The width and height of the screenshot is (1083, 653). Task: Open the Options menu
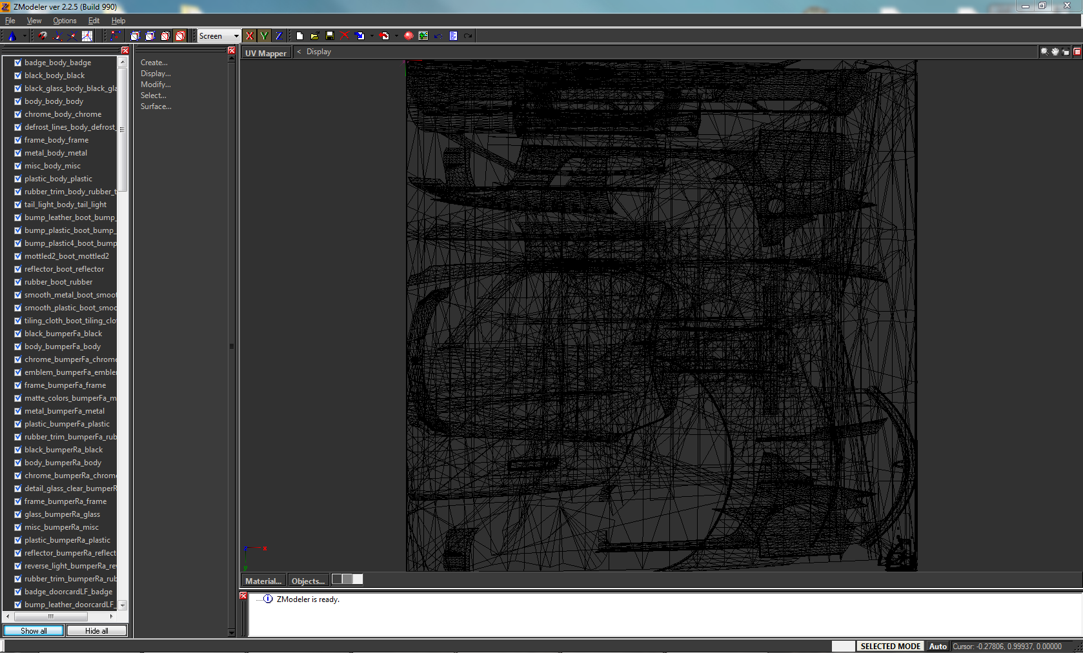click(x=64, y=20)
